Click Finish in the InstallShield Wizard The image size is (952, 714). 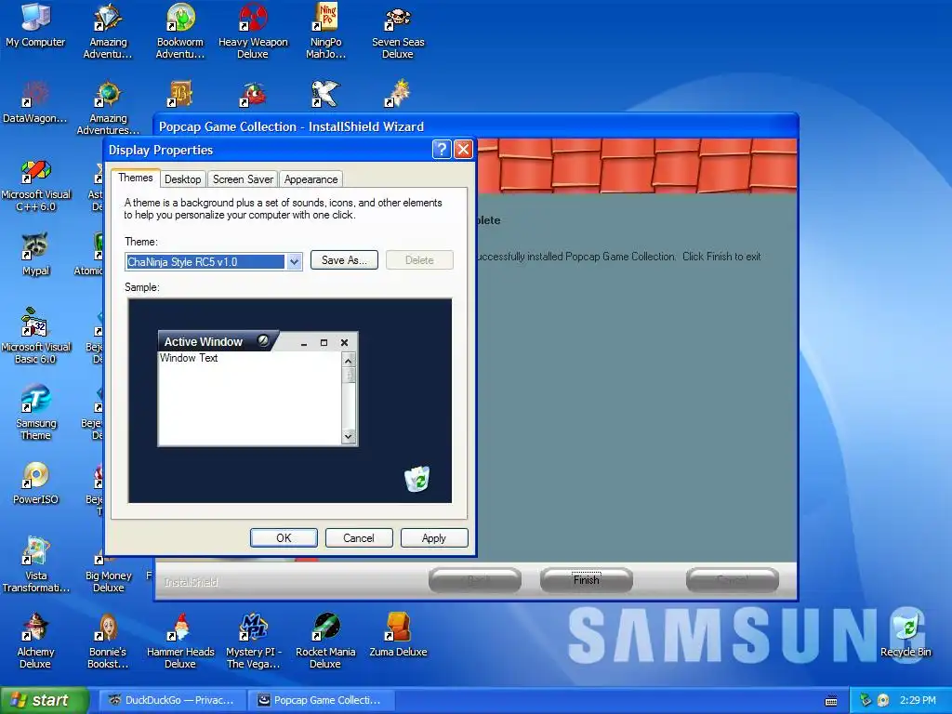[587, 580]
